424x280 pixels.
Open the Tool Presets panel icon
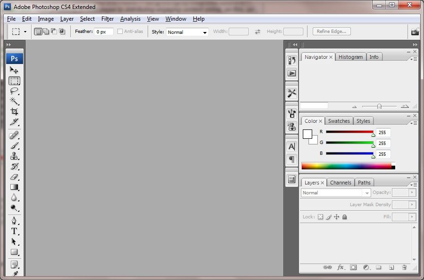point(292,93)
